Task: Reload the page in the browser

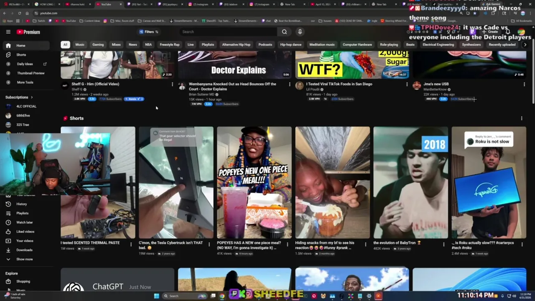Action: pyautogui.click(x=20, y=13)
